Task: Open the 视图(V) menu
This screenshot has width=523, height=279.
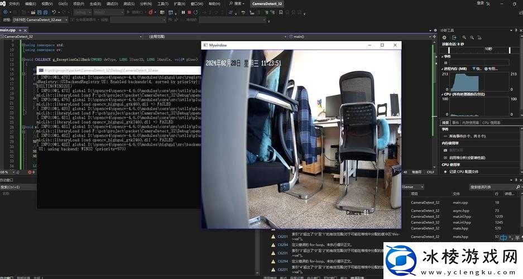Action: click(47, 4)
